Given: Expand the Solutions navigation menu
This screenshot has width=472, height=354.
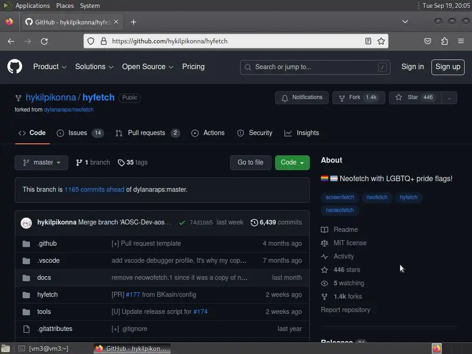Looking at the screenshot, I should (x=94, y=66).
